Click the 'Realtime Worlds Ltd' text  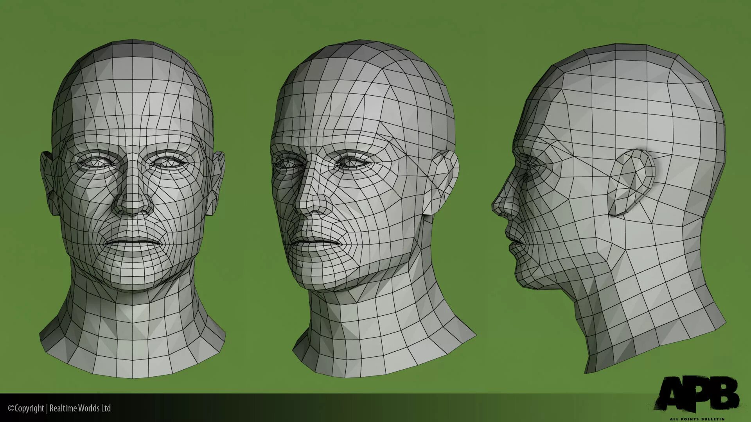(80, 409)
